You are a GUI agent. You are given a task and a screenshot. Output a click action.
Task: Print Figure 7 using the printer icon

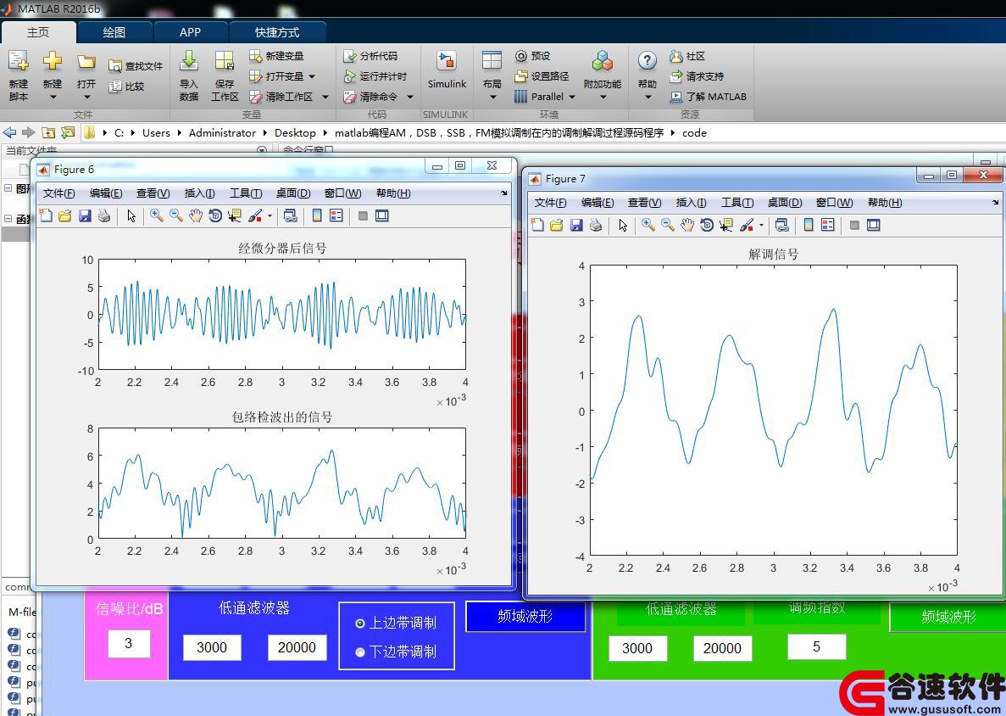(596, 225)
